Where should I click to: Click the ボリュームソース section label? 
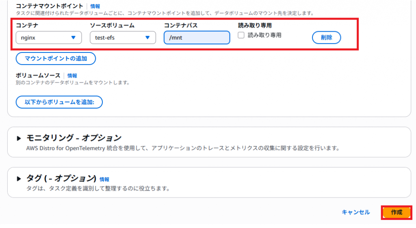tap(38, 76)
